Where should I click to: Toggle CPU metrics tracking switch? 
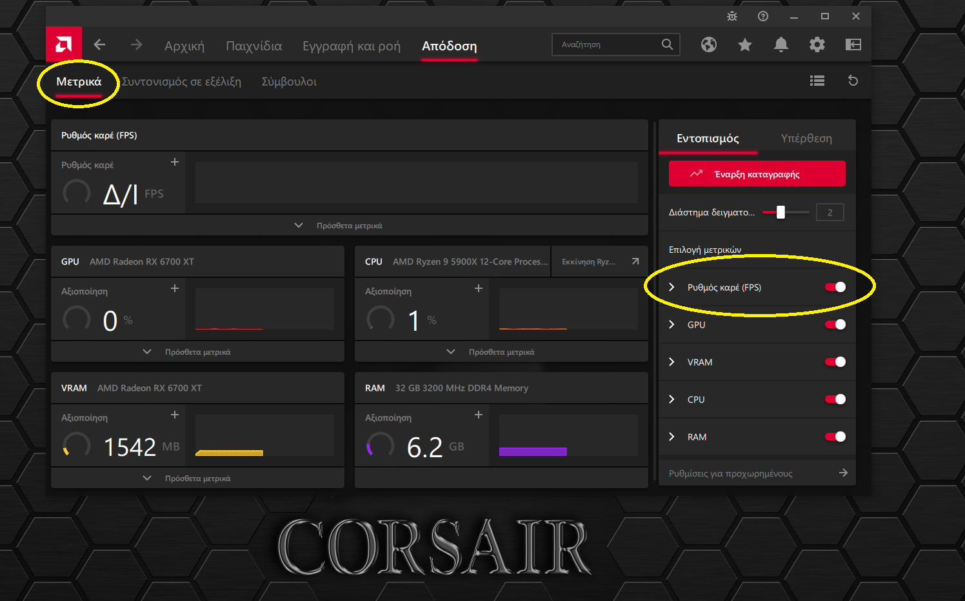coord(835,399)
